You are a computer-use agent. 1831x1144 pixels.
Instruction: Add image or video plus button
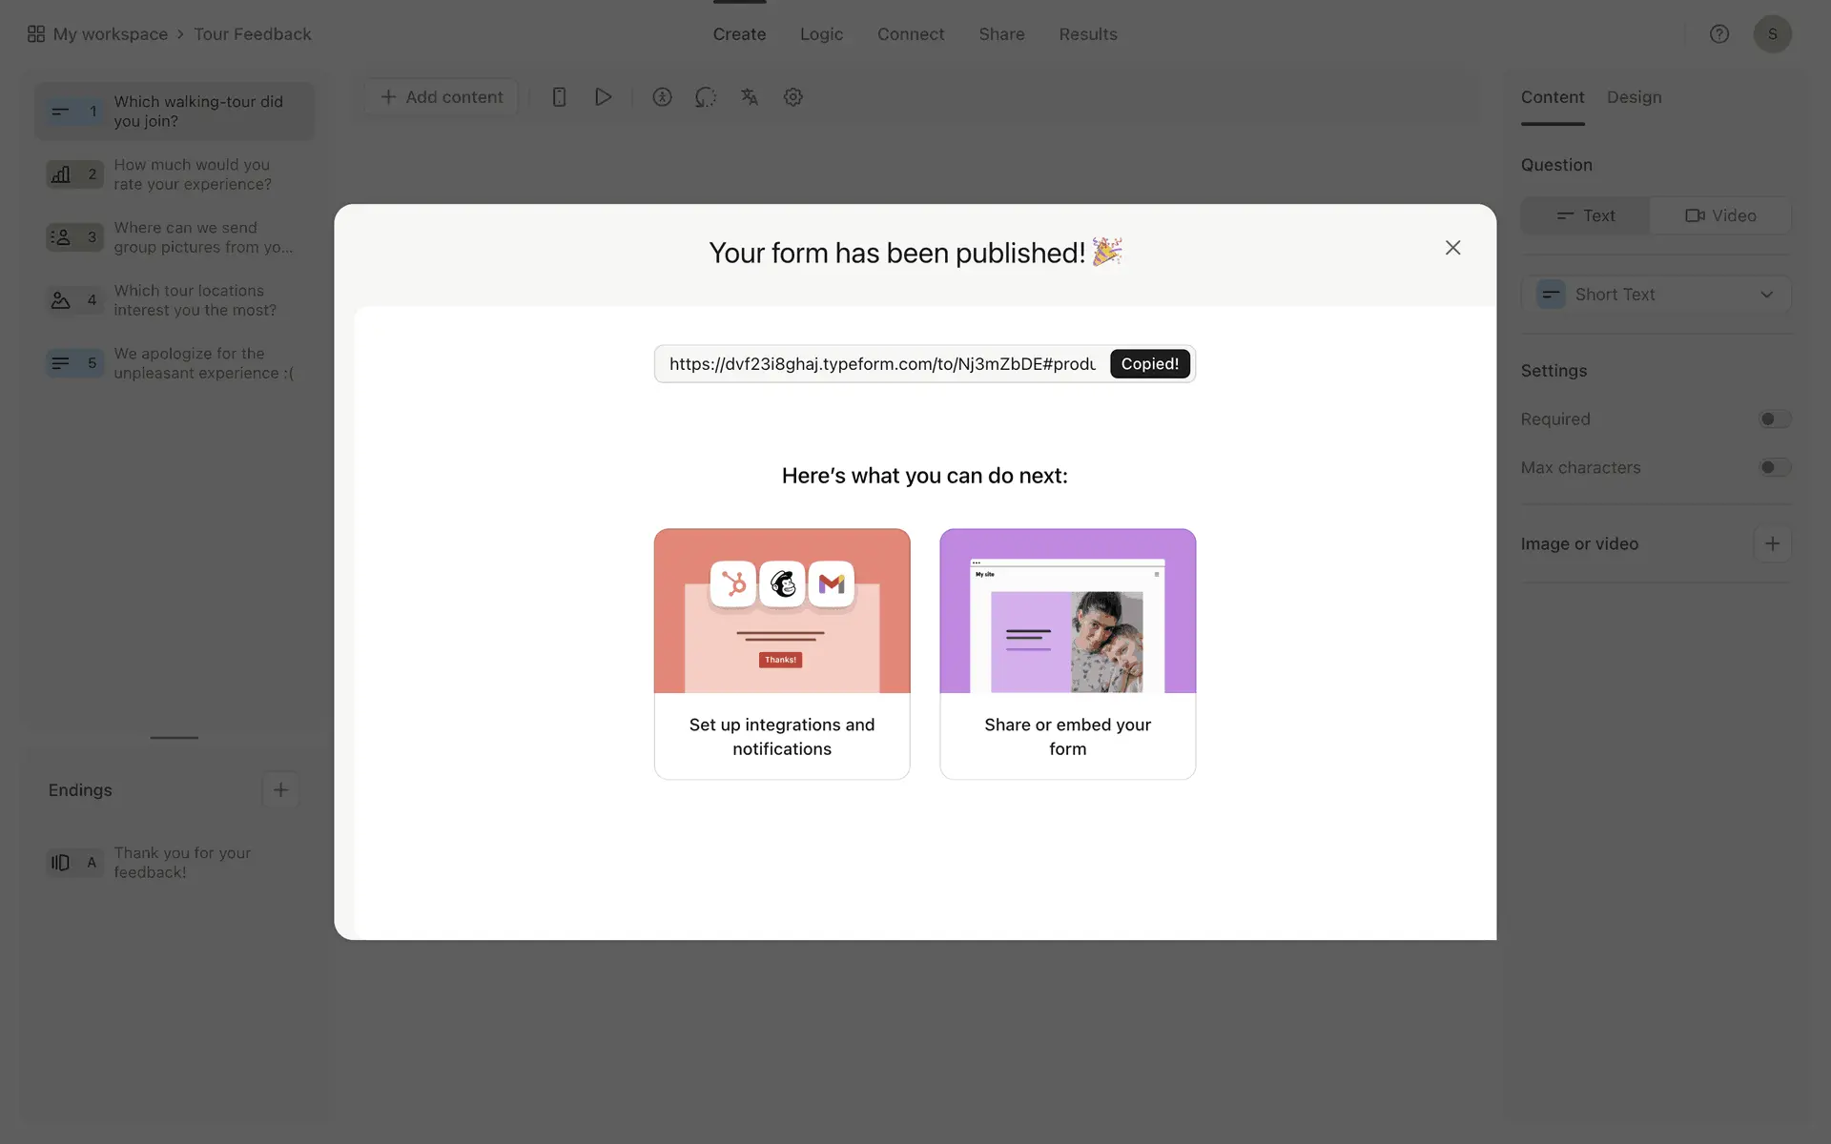point(1772,543)
